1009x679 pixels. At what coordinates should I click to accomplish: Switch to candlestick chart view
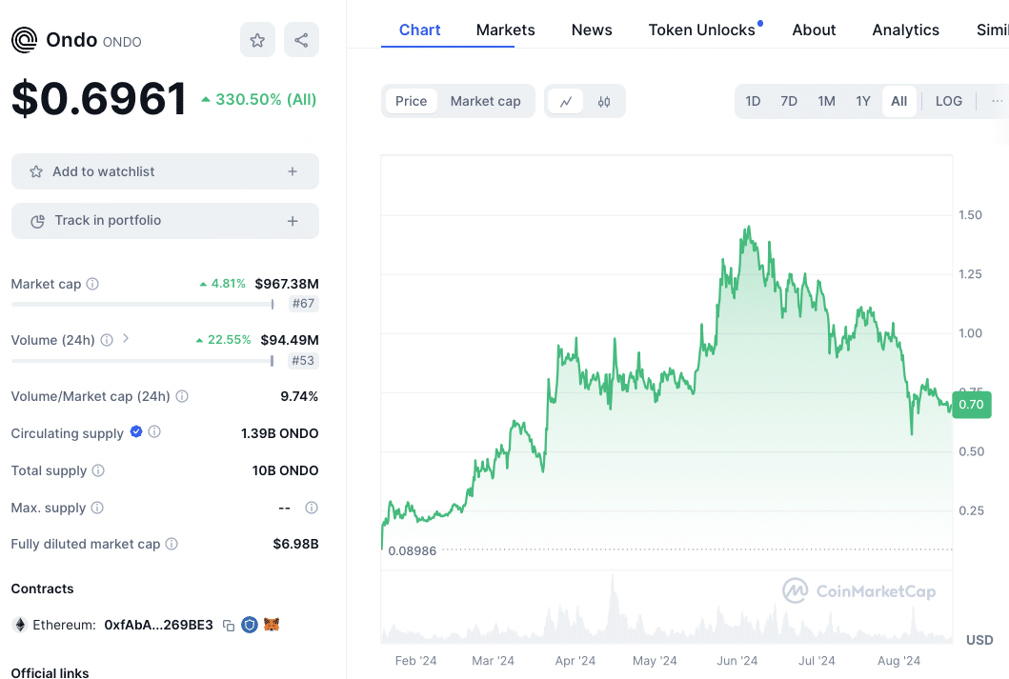604,102
